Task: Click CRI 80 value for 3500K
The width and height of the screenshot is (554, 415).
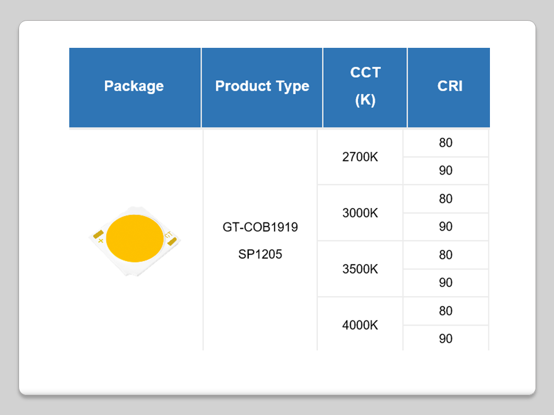Action: [x=446, y=255]
